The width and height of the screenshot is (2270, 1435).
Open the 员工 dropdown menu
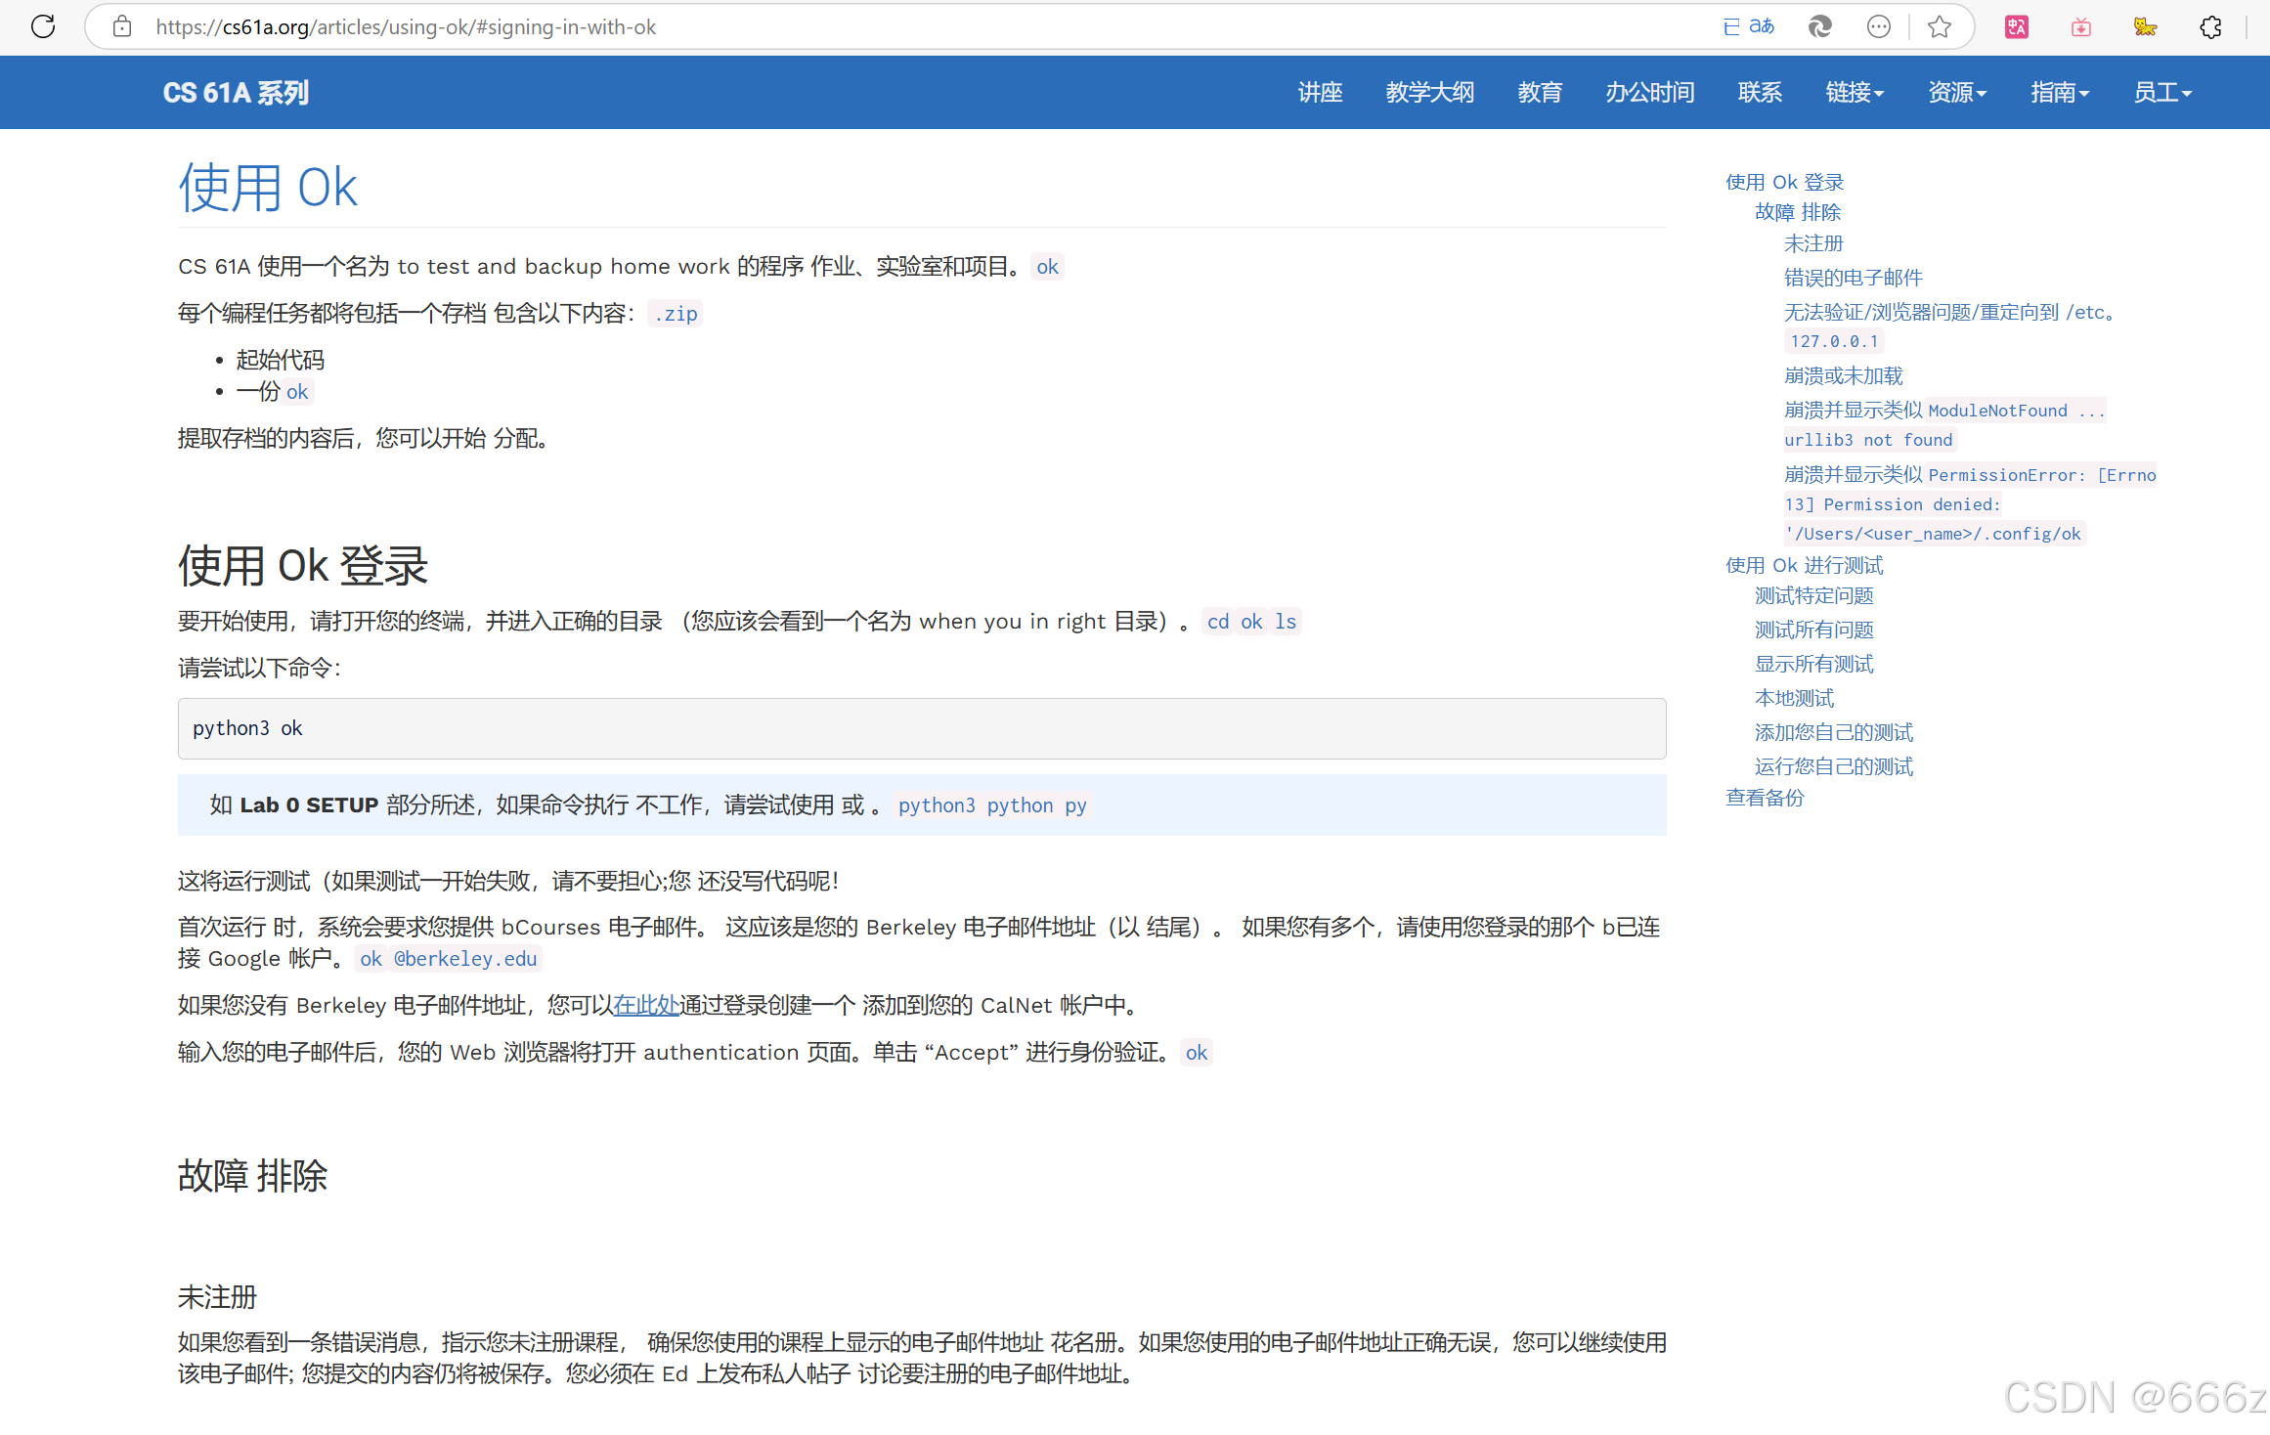[x=2162, y=92]
